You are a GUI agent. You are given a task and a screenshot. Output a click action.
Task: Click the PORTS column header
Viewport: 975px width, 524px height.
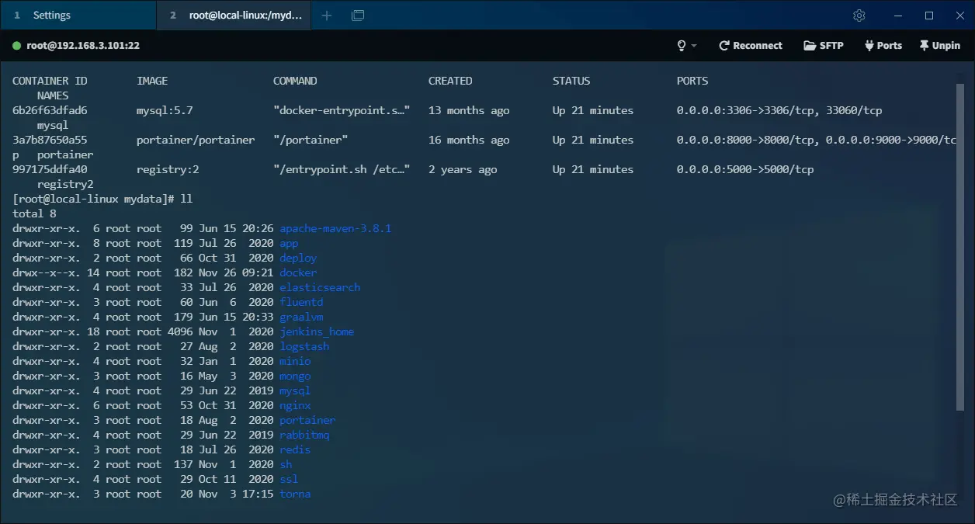click(x=692, y=81)
